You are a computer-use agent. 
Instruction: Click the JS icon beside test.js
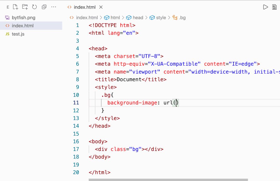pos(7,34)
